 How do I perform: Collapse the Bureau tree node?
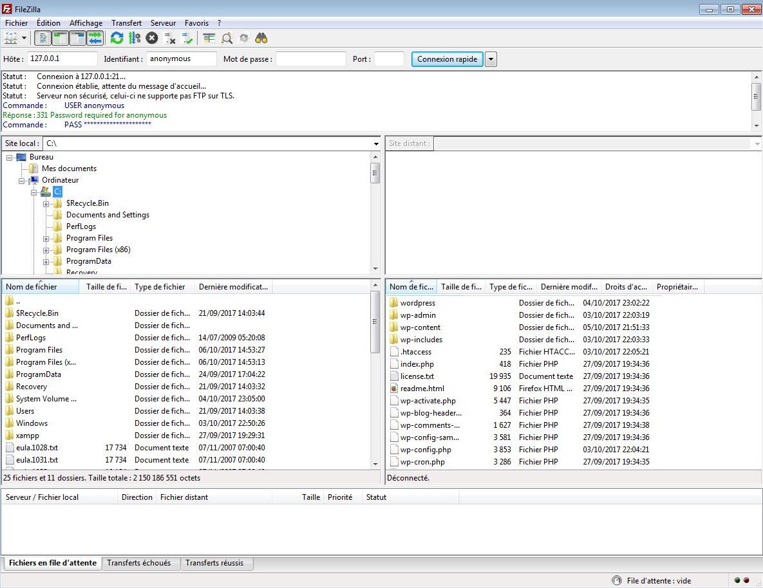point(9,158)
